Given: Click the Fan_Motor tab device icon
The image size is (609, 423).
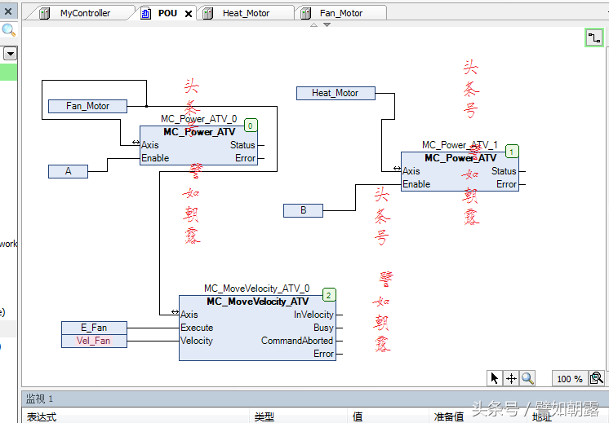Looking at the screenshot, I should tap(305, 14).
